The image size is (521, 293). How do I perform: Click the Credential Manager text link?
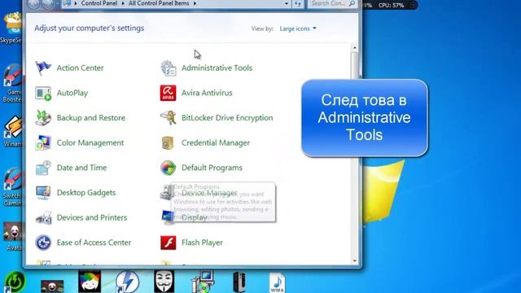point(215,142)
